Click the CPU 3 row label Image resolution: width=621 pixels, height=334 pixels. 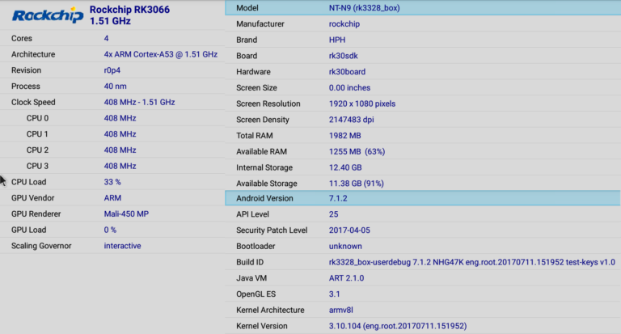(38, 166)
